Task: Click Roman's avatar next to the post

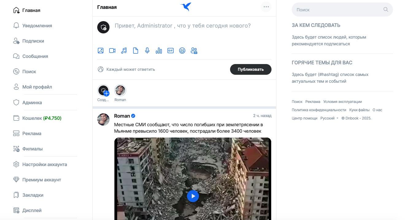Action: point(103,119)
